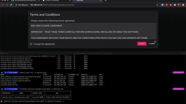Image resolution: width=186 pixels, height=104 pixels.
Task: Close the AxonOps tab
Action: pyautogui.click(x=101, y=1)
